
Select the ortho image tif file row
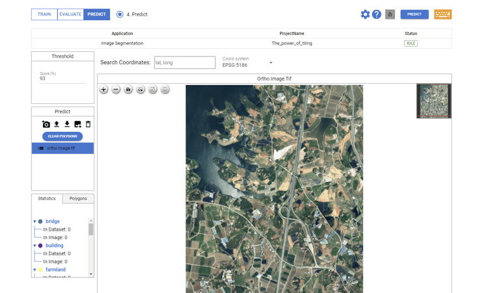pyautogui.click(x=63, y=148)
